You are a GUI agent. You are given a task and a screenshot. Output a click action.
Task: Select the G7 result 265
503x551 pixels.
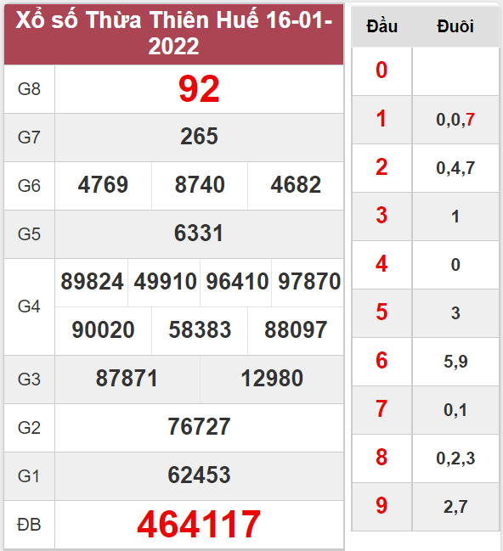pos(199,137)
